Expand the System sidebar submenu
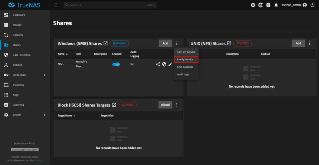The height and width of the screenshot is (165, 319). coord(44,115)
